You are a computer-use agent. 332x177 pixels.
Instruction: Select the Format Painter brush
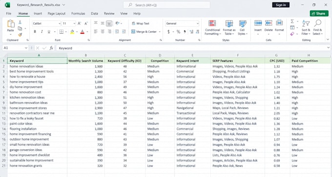pos(20,35)
